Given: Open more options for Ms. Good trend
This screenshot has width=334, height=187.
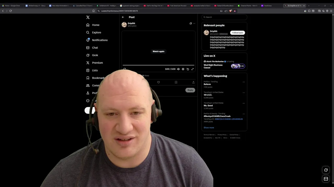Looking at the screenshot, I should (x=244, y=103).
